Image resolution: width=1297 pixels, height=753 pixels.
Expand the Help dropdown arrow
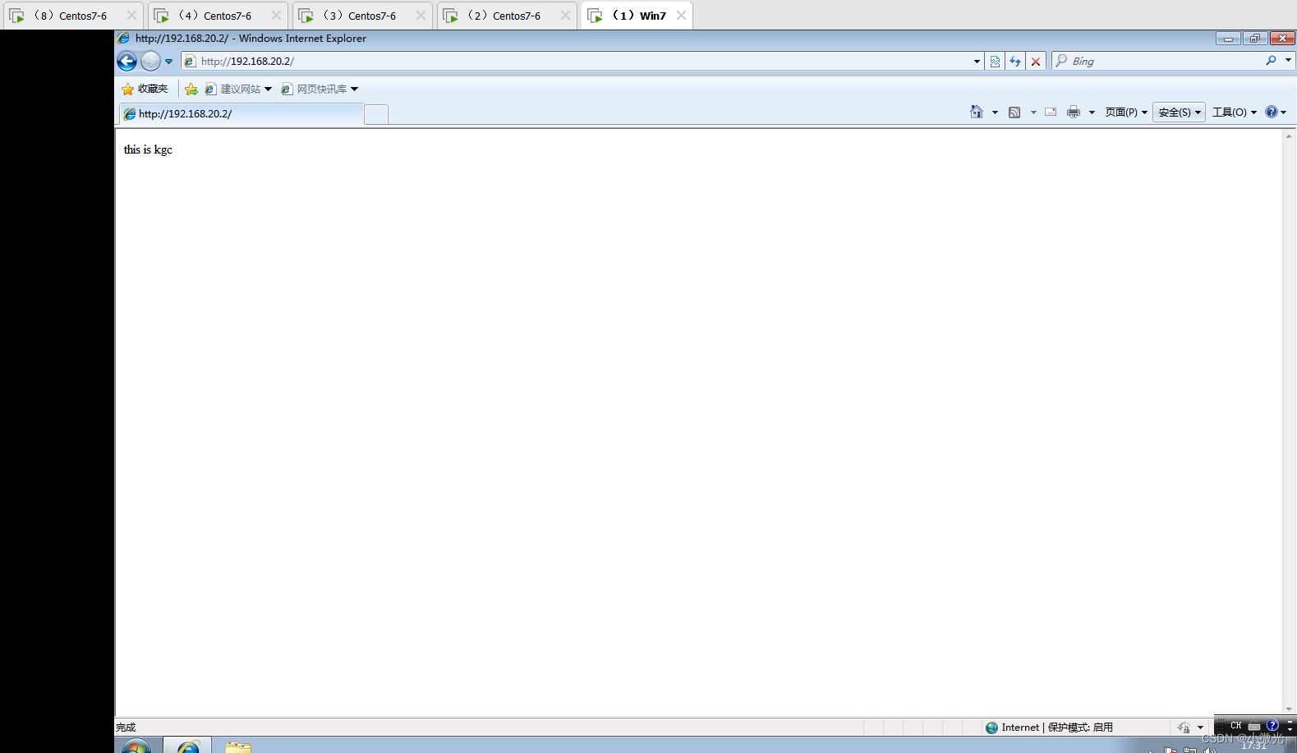pos(1284,112)
